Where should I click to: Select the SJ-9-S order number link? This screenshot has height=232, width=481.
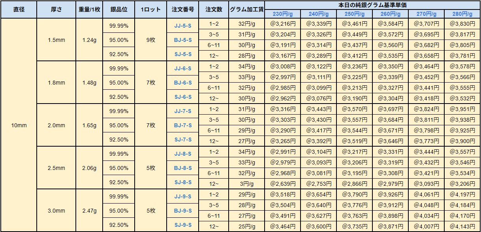(x=183, y=225)
